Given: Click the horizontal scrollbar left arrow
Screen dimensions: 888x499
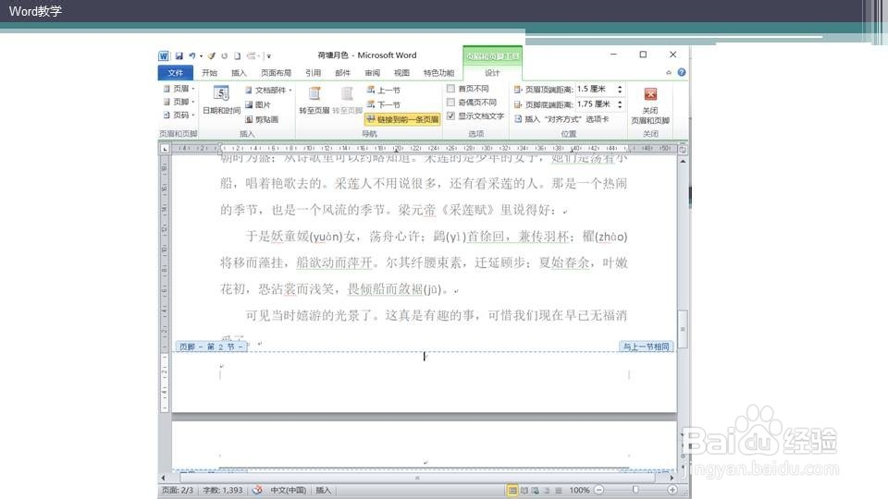Looking at the screenshot, I should (164, 478).
